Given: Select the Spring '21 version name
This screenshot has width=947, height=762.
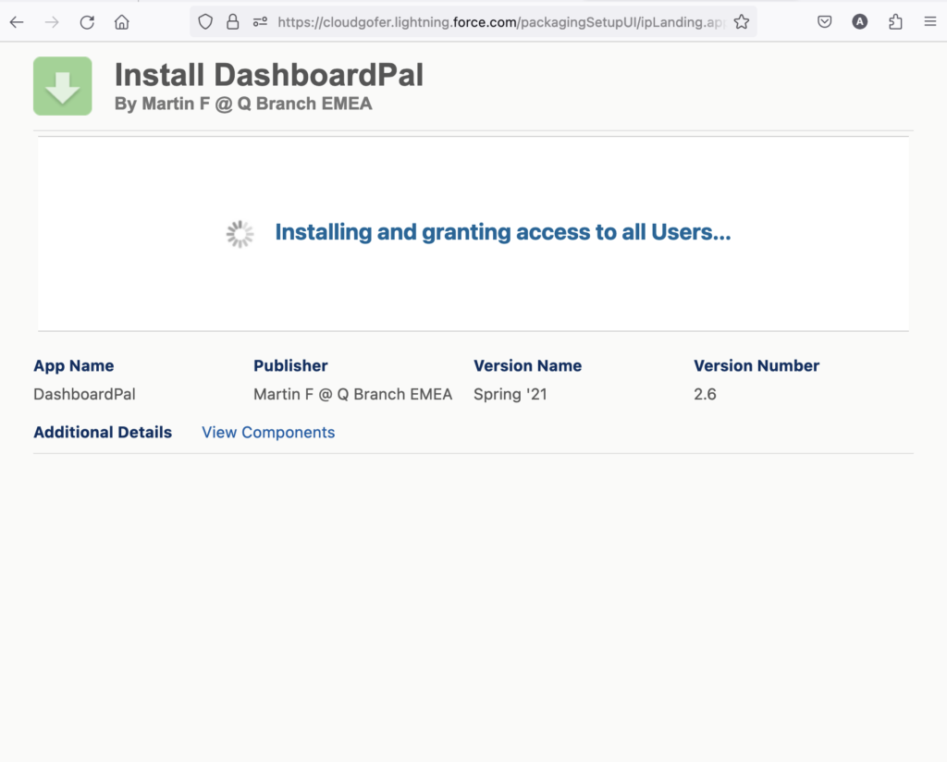Looking at the screenshot, I should pos(510,394).
